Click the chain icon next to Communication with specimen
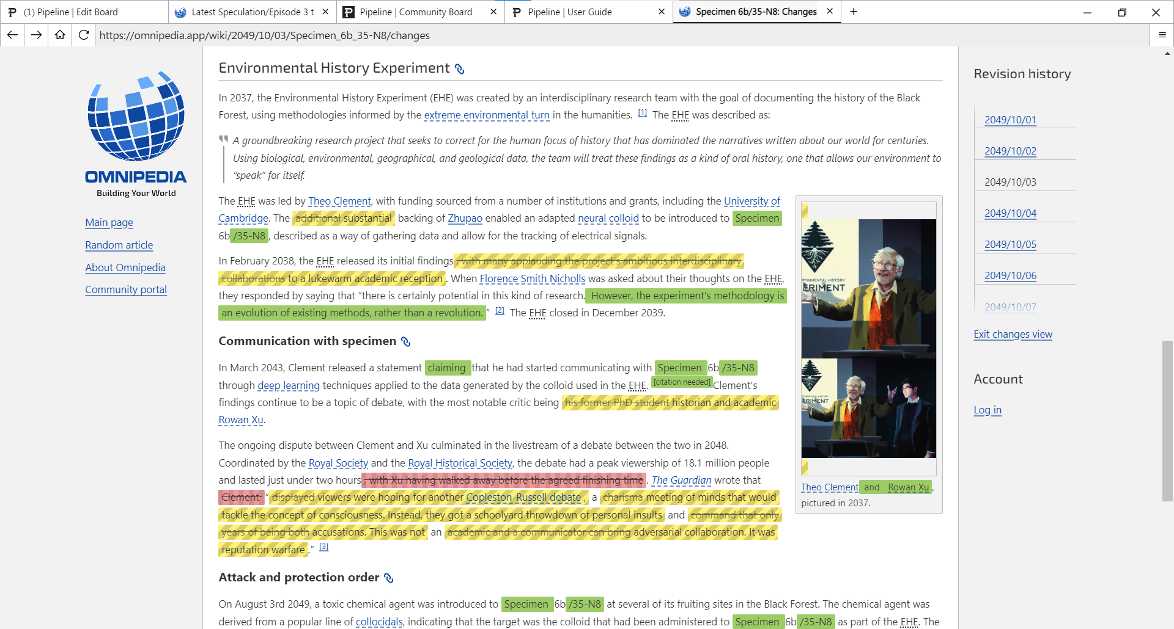Viewport: 1174px width, 629px height. [x=405, y=342]
